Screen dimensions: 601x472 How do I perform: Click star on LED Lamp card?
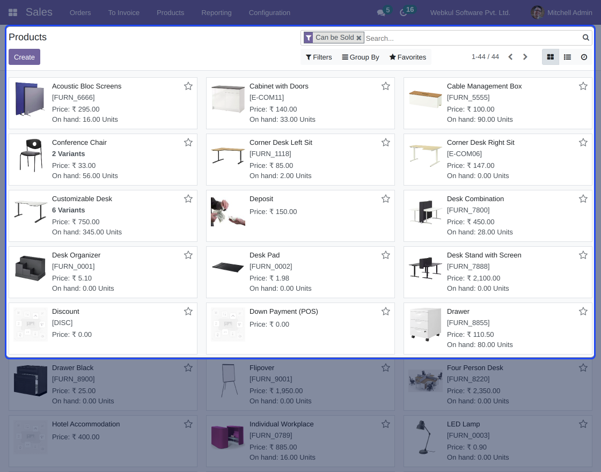[583, 424]
